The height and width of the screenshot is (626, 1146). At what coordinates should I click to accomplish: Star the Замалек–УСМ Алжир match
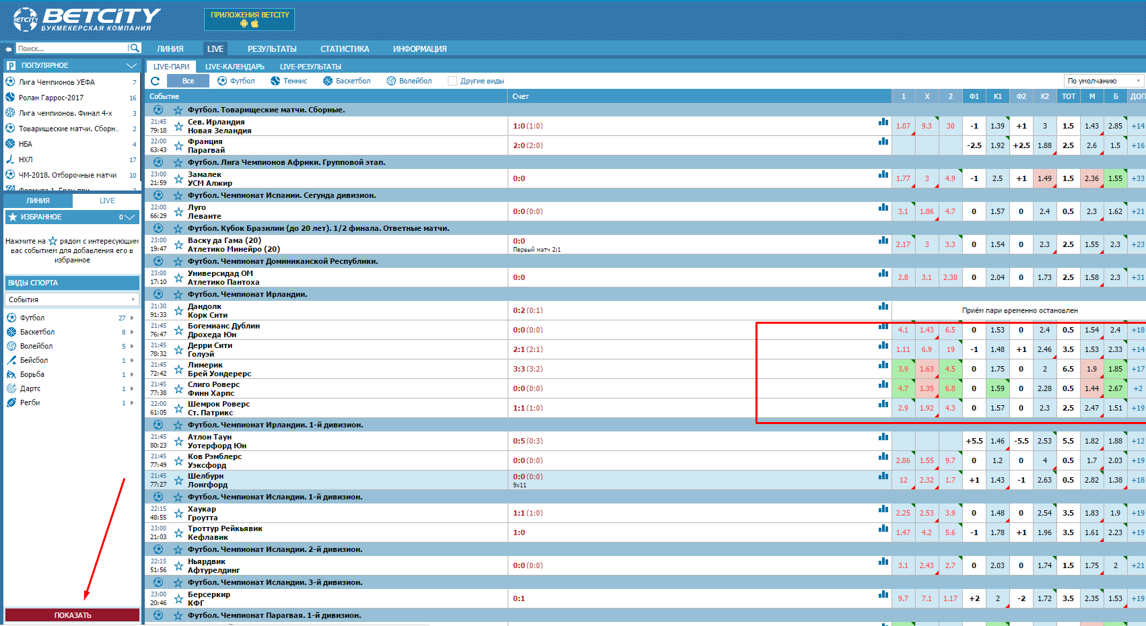pos(178,178)
